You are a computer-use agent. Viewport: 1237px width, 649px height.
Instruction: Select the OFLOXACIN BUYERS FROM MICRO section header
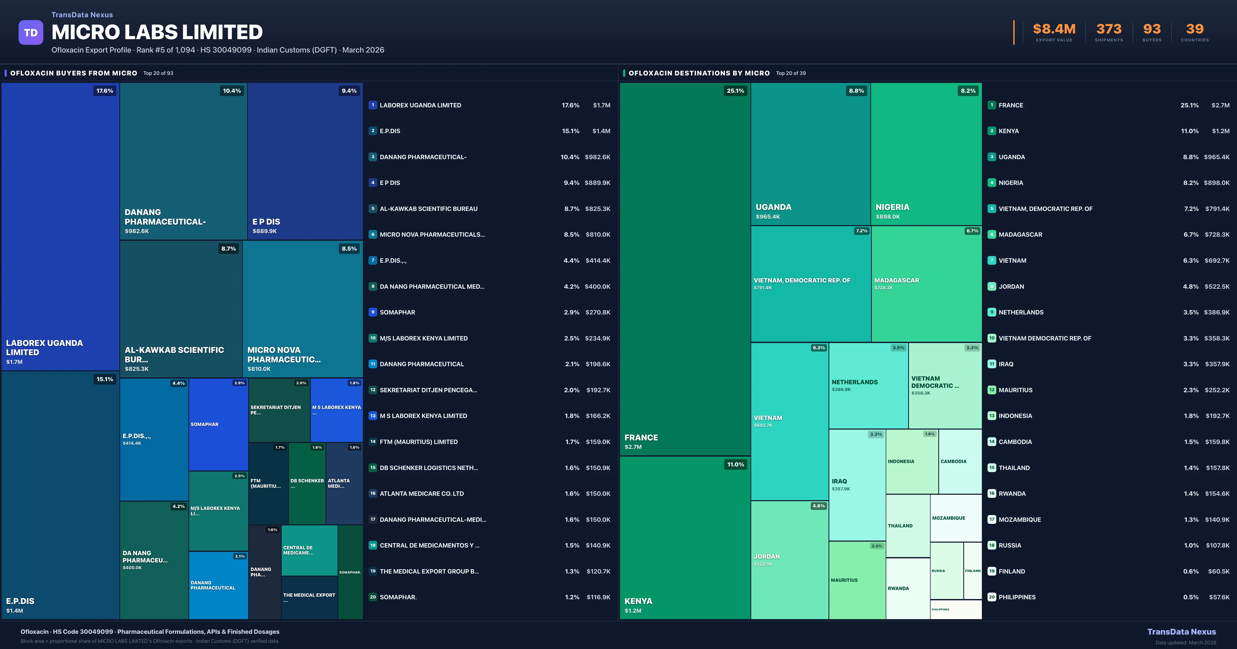point(73,73)
